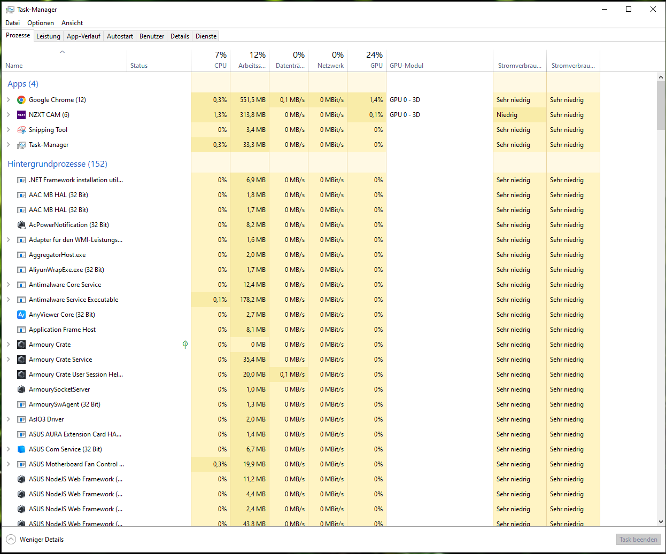Click the NZXT CAM purple icon
The image size is (666, 554).
21,115
